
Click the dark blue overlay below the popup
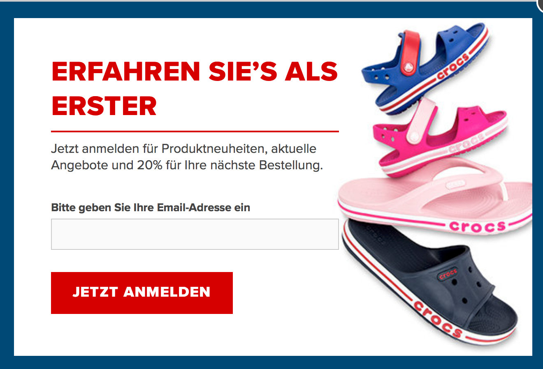click(271, 362)
